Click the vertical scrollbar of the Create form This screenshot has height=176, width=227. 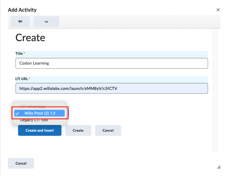[x=215, y=90]
